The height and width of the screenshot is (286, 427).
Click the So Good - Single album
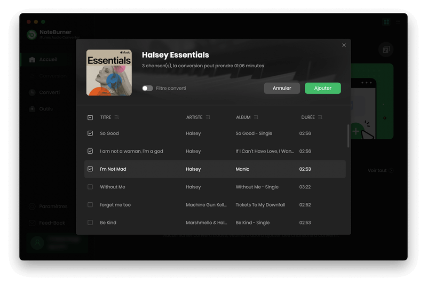point(254,133)
